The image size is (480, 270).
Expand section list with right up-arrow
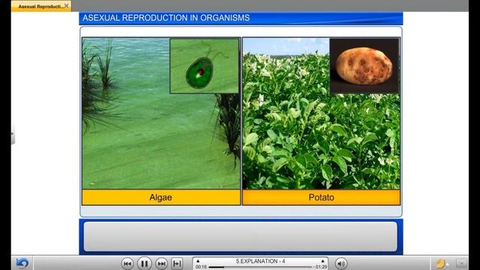[322, 261]
